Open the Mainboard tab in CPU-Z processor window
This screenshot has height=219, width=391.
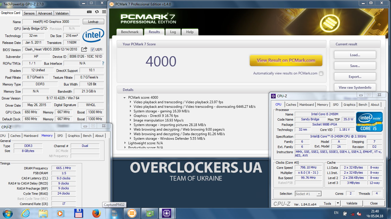pos(307,105)
